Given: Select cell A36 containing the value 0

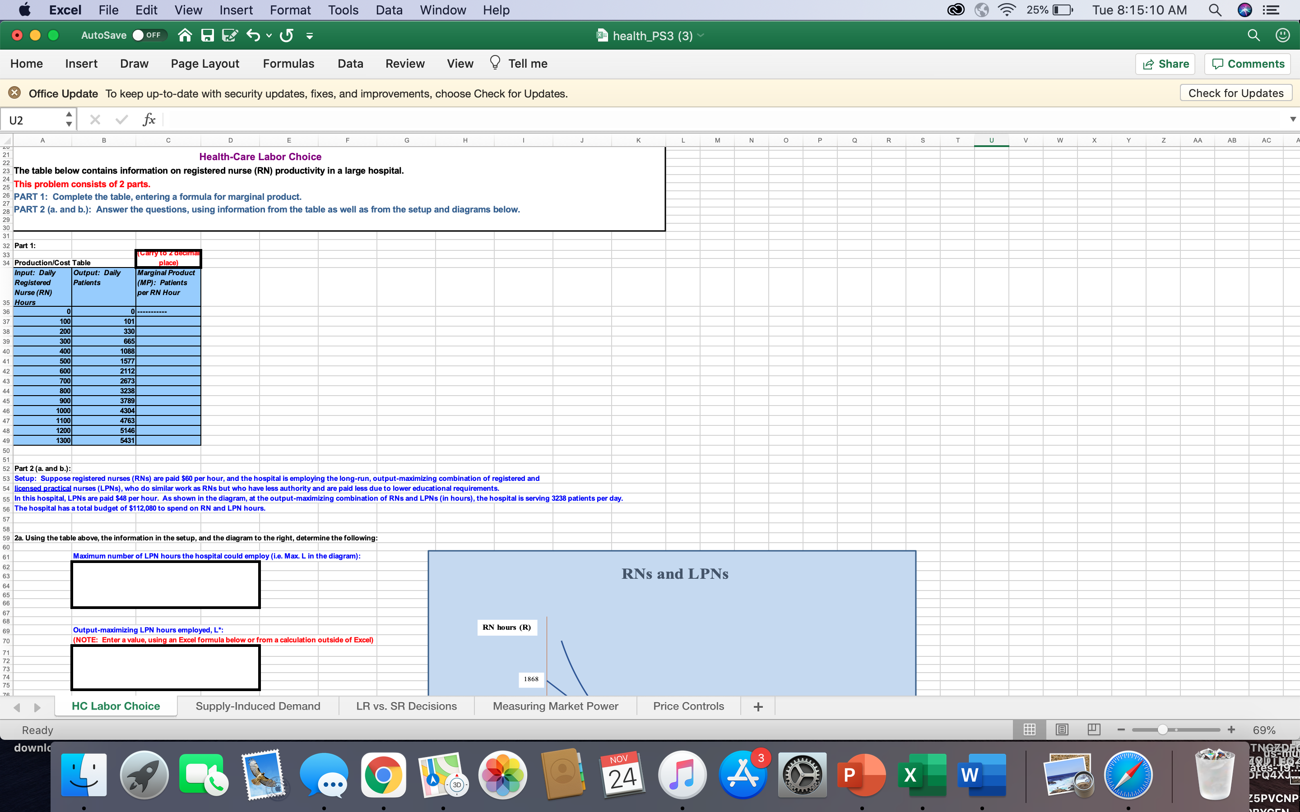Looking at the screenshot, I should tap(42, 311).
